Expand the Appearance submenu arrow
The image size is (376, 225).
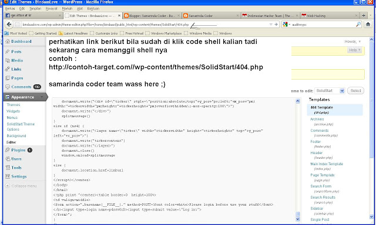42,97
